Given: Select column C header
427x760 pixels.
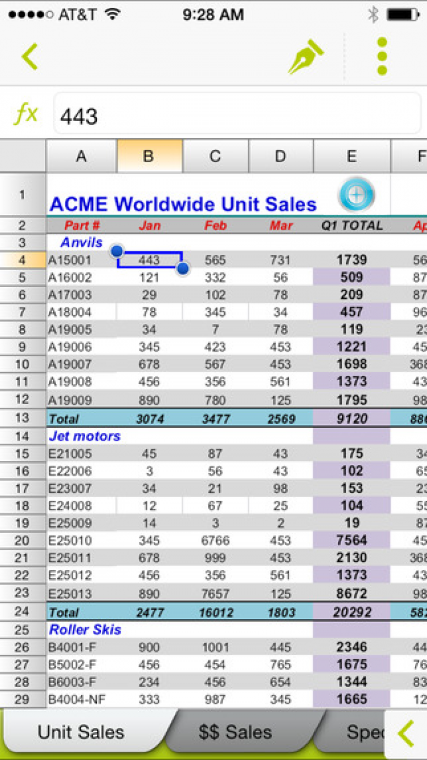Looking at the screenshot, I should (215, 156).
